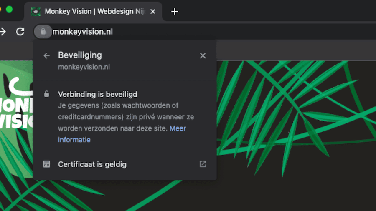Click monkeyvision.nl in the address bar
Image resolution: width=376 pixels, height=211 pixels.
[82, 32]
